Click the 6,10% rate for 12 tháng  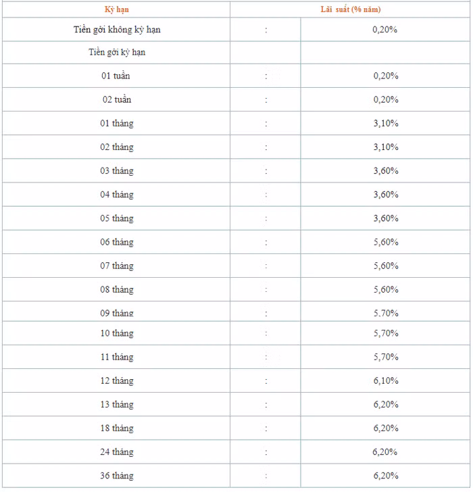(x=386, y=380)
